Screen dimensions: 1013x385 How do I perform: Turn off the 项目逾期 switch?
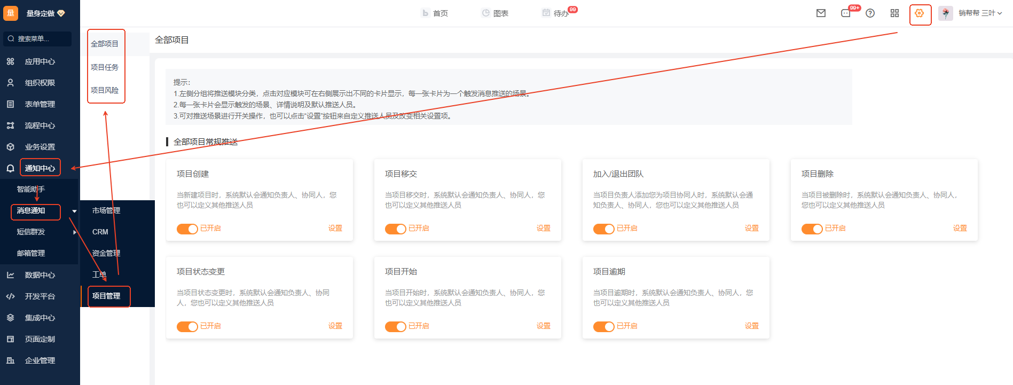point(603,326)
